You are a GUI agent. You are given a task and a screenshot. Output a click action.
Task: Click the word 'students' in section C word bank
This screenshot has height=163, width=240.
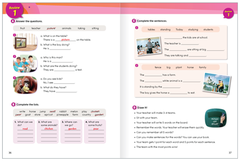(208, 29)
